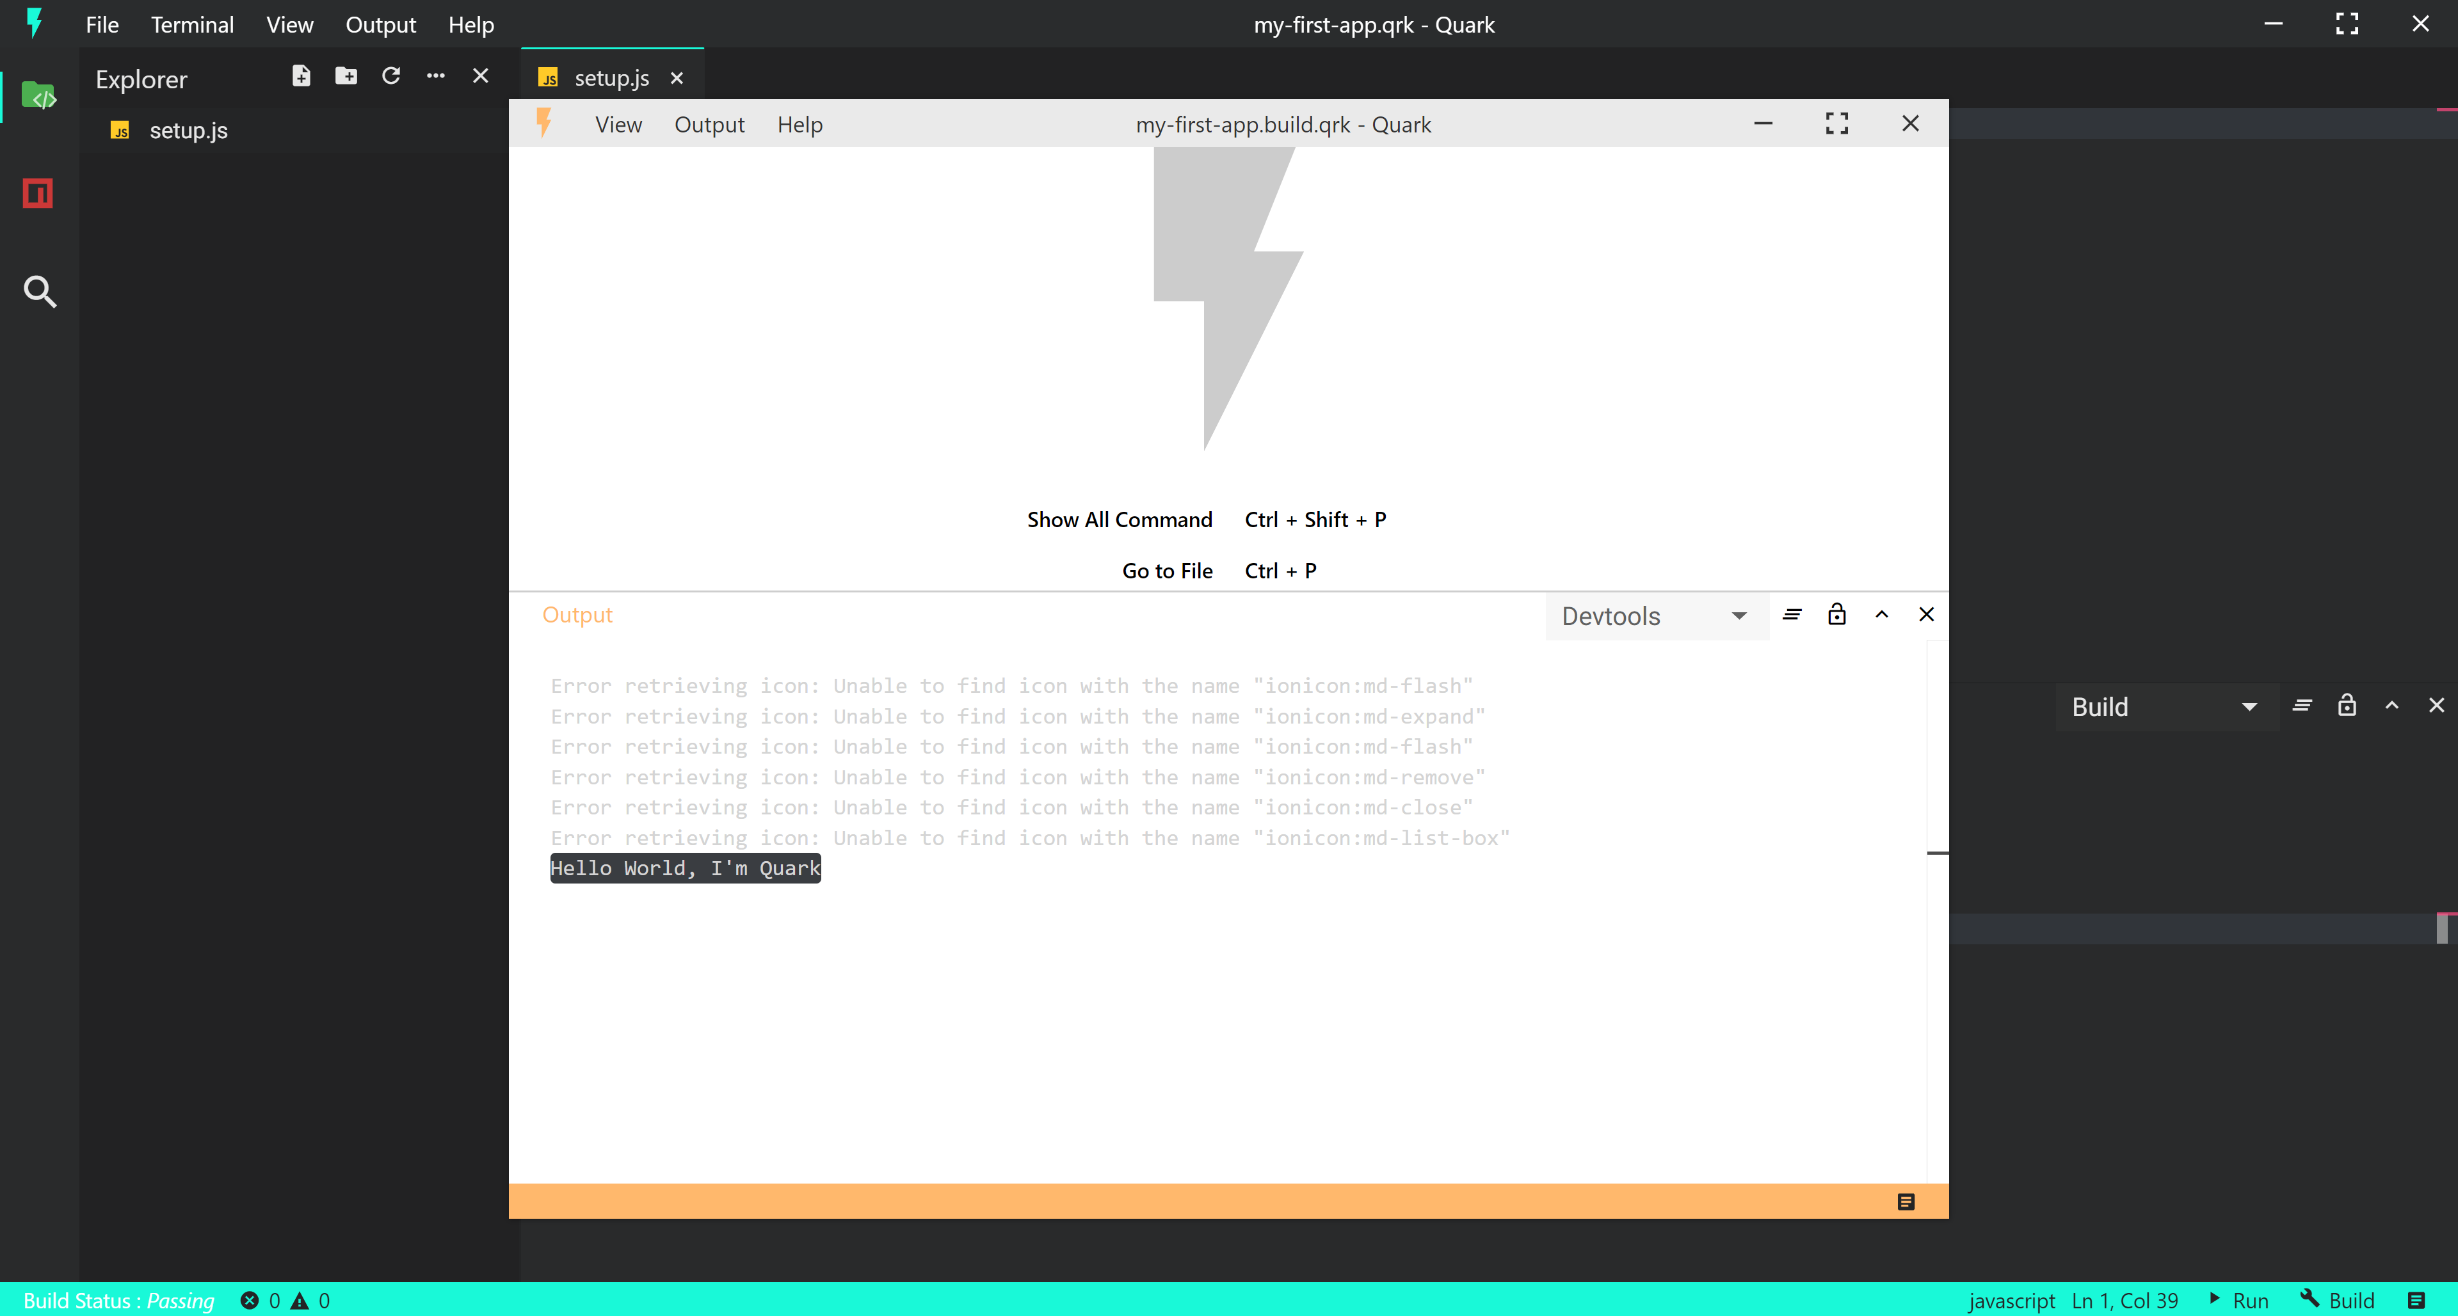
Task: Click the highlighted 'Hello World, I'm Quark' line
Action: coord(685,869)
